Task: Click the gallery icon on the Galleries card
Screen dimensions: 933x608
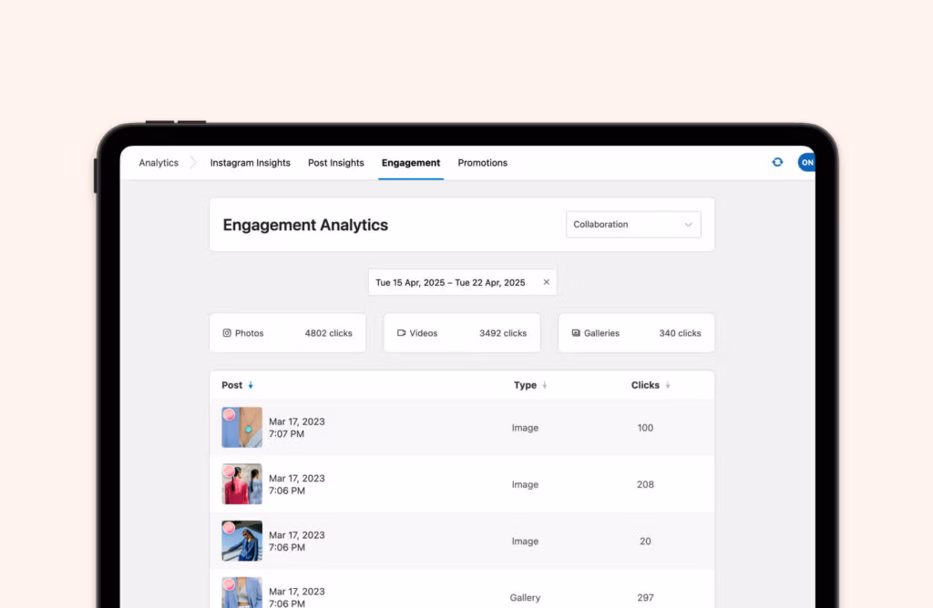Action: click(x=574, y=333)
